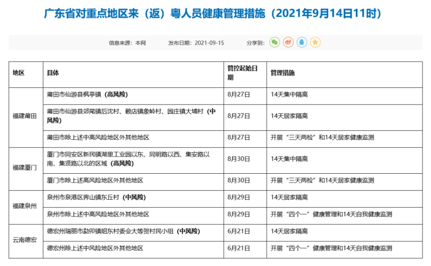This screenshot has width=431, height=266.
Task: Click the 发布日期 2021-09-15 text
Action: [196, 43]
